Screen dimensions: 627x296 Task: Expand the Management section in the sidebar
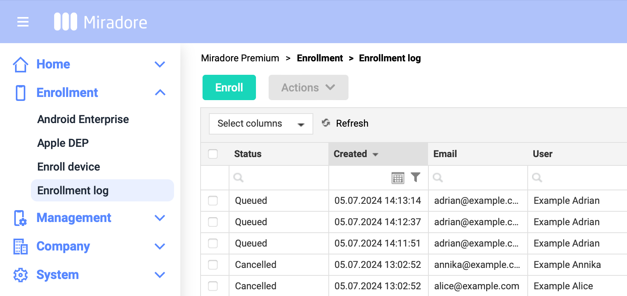tap(160, 218)
